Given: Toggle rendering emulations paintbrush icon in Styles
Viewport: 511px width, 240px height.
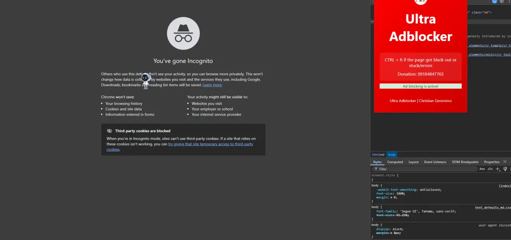Looking at the screenshot, I should click(x=505, y=169).
